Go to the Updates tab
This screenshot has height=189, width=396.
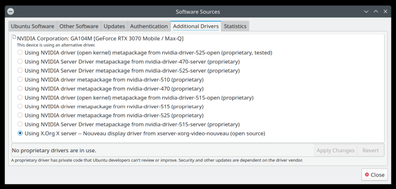point(114,26)
